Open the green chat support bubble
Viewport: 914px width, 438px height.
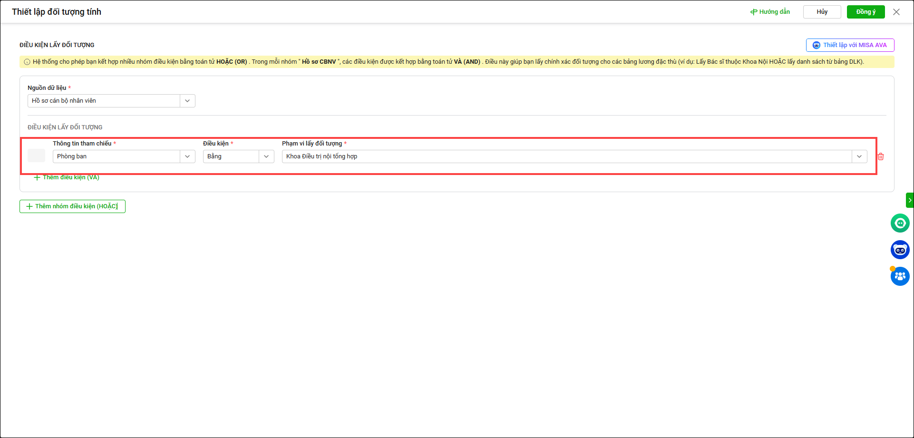(900, 223)
